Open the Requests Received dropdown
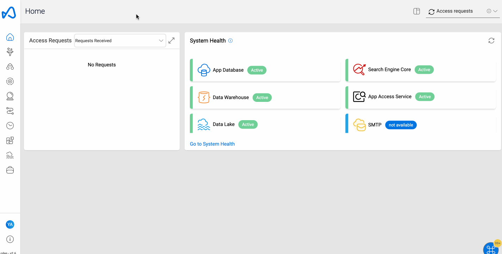The height and width of the screenshot is (254, 502). click(120, 41)
